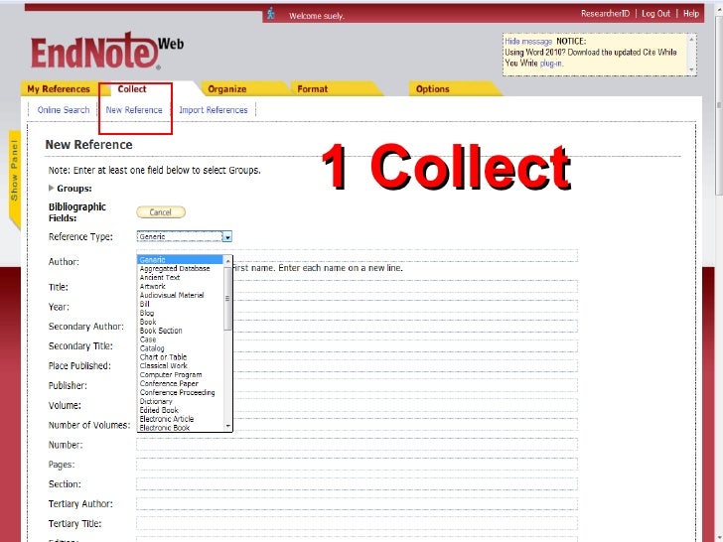Focus the Title input field
The height and width of the screenshot is (542, 723).
point(357,287)
